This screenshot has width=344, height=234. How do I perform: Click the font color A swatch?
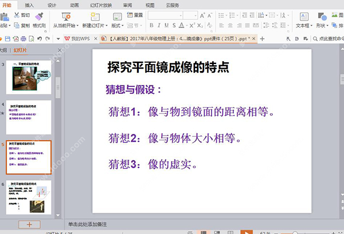(181, 25)
